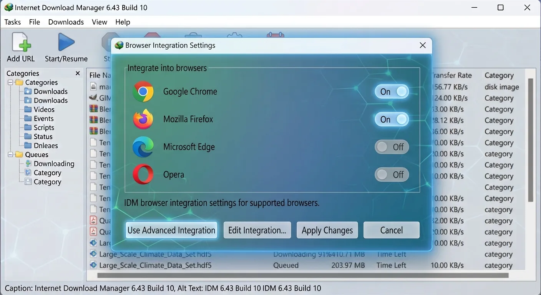Click the Start/Resume play icon

click(66, 42)
